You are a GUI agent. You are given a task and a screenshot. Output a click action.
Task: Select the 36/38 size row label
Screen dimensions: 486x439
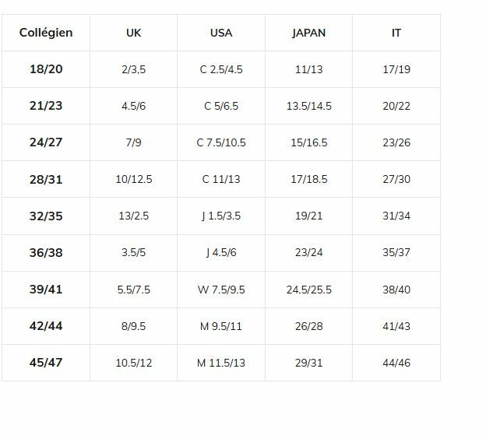[46, 252]
